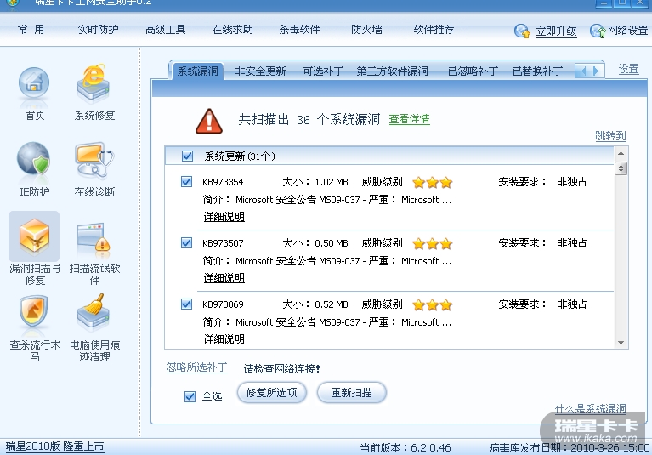Open the 防火墙 menu
This screenshot has width=652, height=455.
366,30
